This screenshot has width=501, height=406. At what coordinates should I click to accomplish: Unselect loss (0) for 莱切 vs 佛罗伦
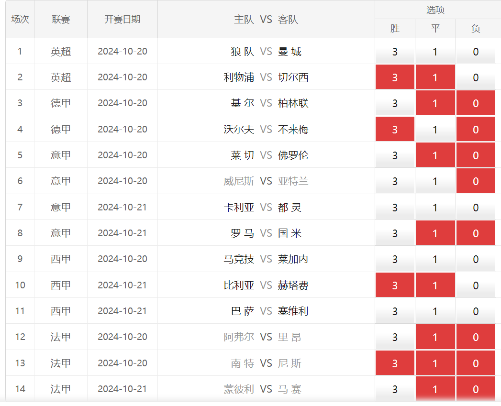click(476, 155)
